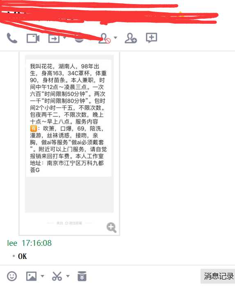The height and width of the screenshot is (298, 235).
Task: Select the OK message text
Action: click(x=23, y=256)
